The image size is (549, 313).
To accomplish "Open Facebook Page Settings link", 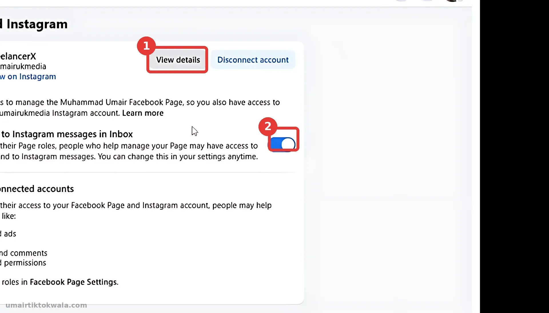I will point(74,282).
